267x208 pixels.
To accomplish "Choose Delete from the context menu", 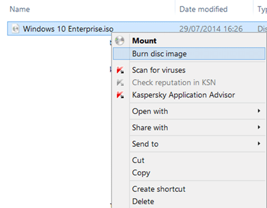I will point(189,201).
